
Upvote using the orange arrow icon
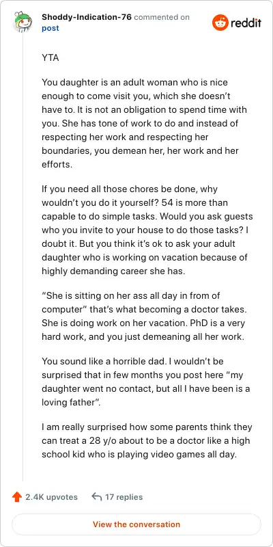point(16,497)
